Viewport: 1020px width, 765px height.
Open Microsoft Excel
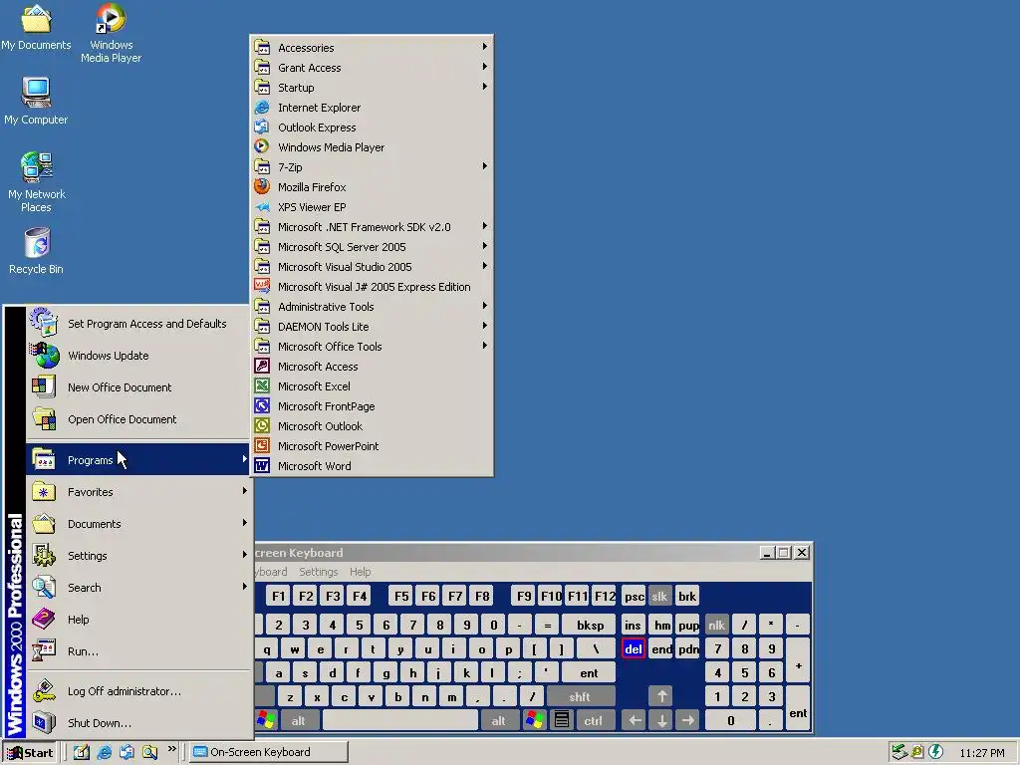tap(372, 386)
